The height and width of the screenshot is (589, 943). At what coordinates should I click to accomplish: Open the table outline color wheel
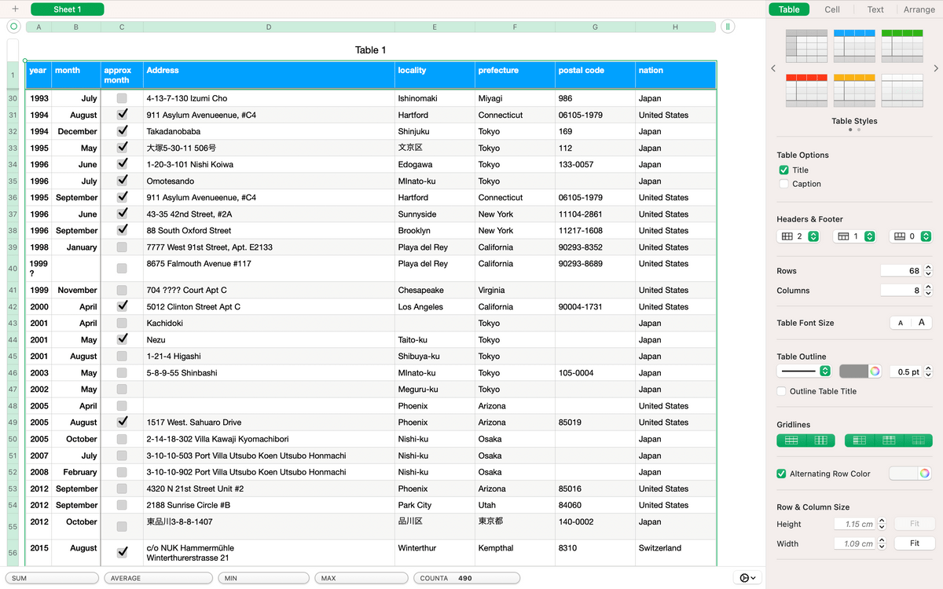click(x=874, y=371)
